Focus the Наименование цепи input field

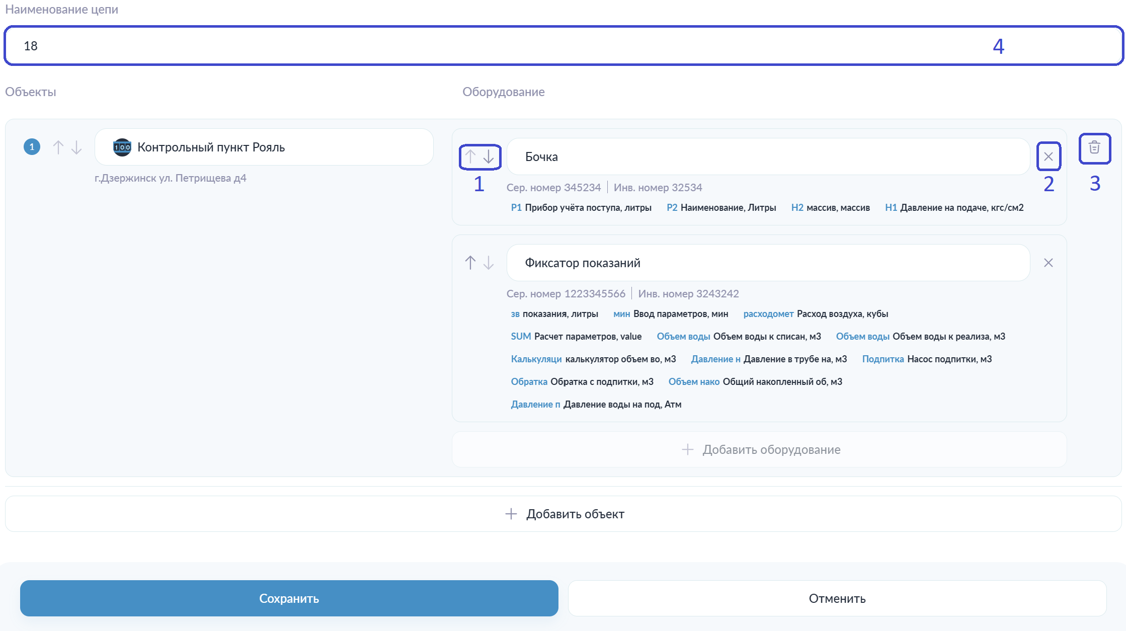[x=564, y=46]
